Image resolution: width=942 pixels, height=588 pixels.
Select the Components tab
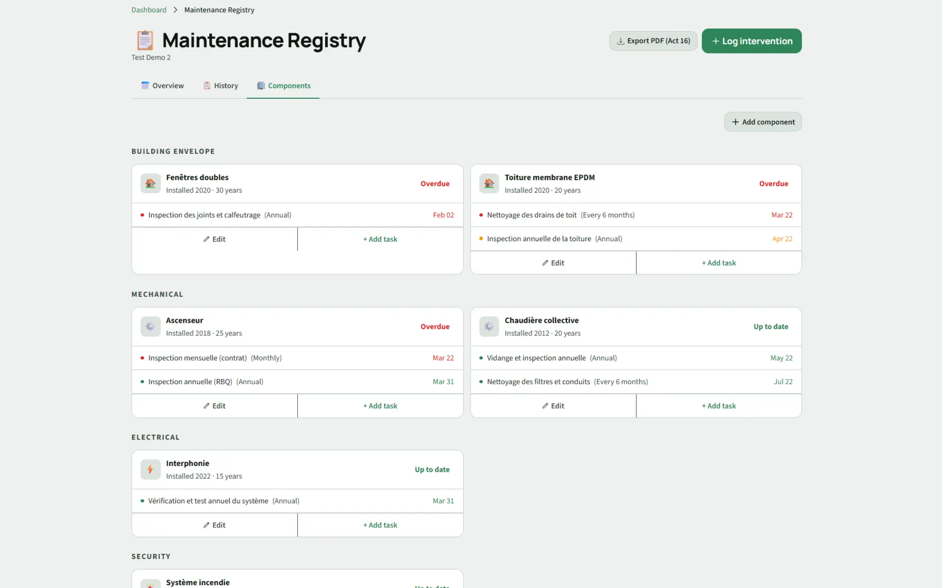pos(283,85)
